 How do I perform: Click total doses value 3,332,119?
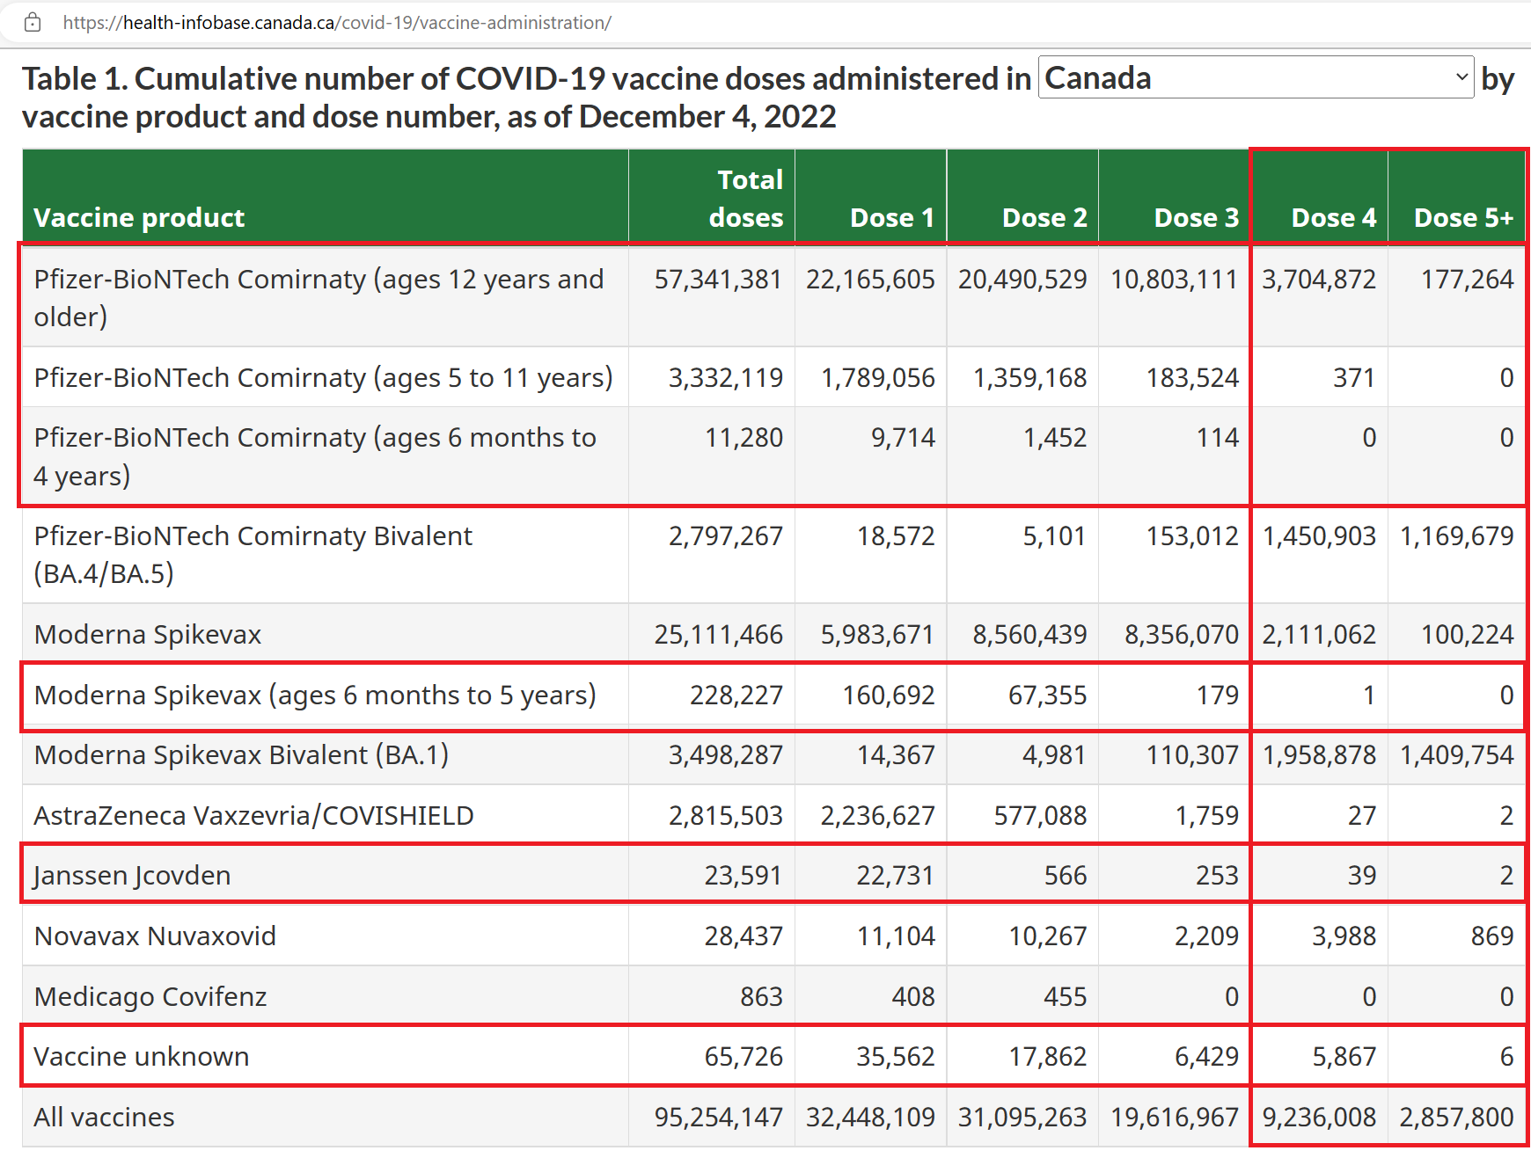coord(726,378)
